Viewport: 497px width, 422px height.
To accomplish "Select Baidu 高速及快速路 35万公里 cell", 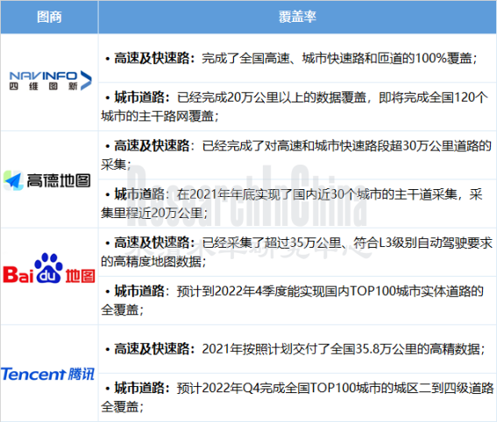I will (x=297, y=252).
